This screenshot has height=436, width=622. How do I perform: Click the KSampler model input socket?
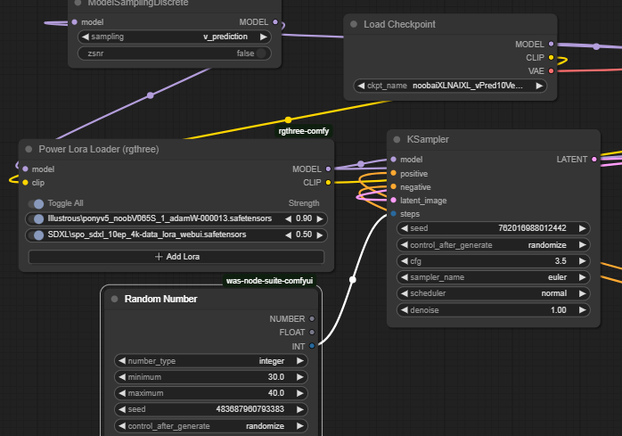(x=393, y=160)
